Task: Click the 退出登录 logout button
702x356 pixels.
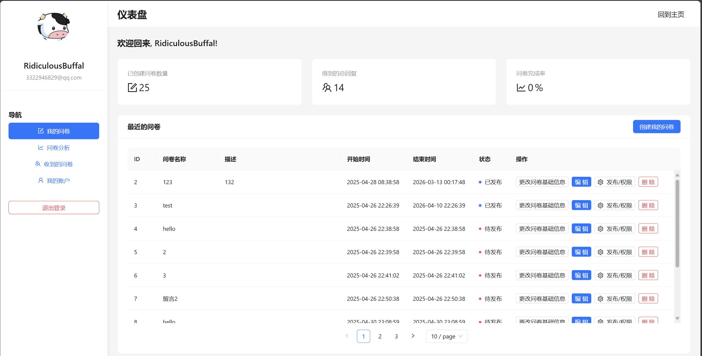Action: (54, 208)
